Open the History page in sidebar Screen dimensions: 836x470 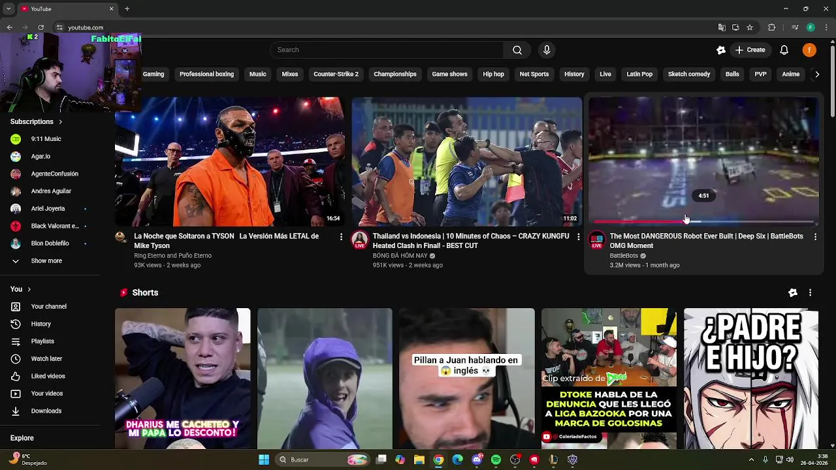coord(40,324)
